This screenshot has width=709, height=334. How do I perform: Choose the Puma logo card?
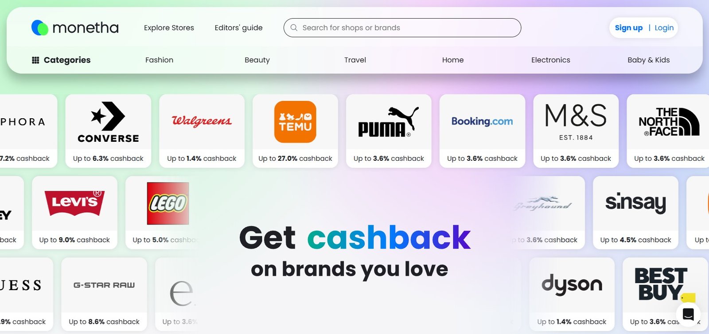click(389, 131)
